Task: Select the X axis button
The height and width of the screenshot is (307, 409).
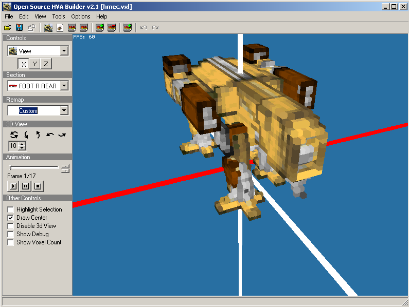Action: click(24, 64)
